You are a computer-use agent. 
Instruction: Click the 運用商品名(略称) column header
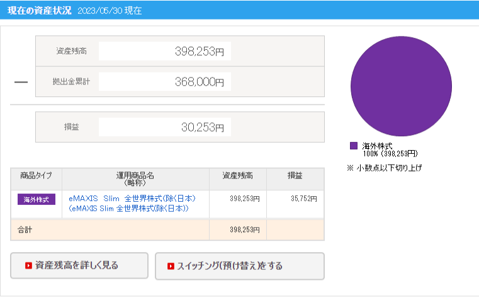135,178
